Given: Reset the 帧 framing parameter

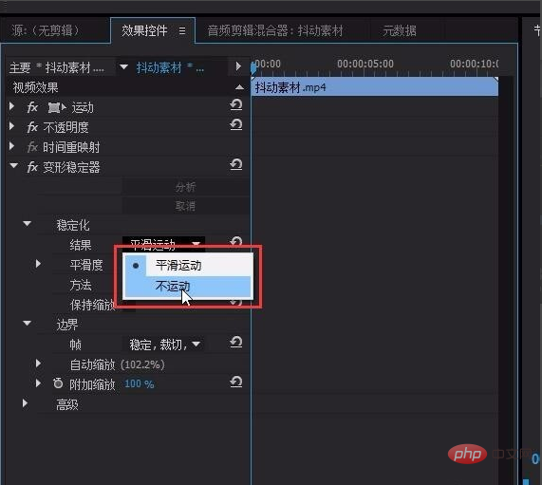Looking at the screenshot, I should [x=236, y=343].
